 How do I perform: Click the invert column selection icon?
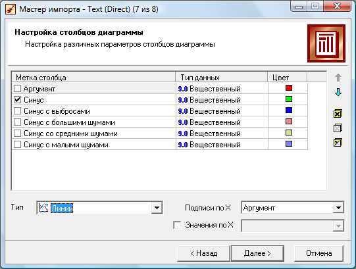(x=338, y=143)
